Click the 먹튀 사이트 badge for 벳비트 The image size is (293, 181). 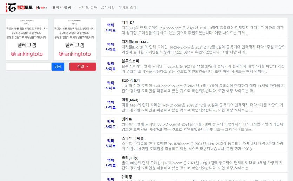tap(111, 124)
